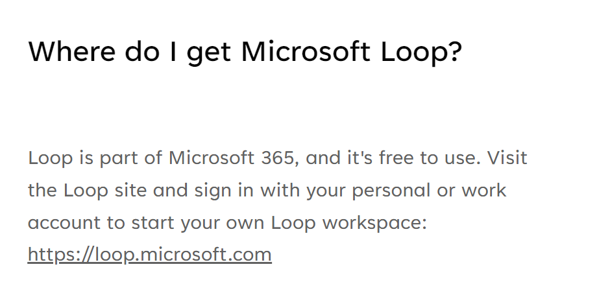
Task: Click the word 'Visit' in the paragraph
Action: pos(507,158)
